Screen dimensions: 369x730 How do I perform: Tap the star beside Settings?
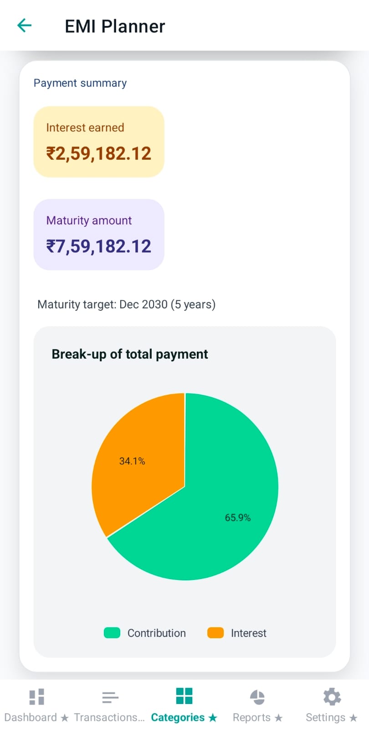pos(354,717)
